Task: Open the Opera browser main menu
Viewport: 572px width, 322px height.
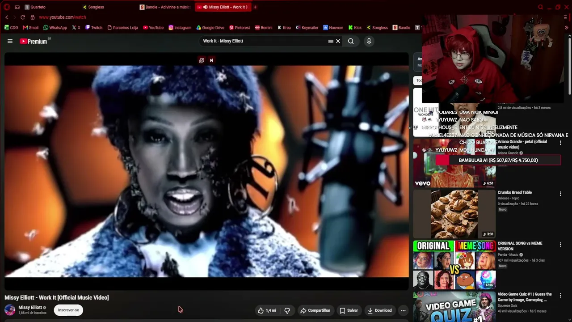Action: click(x=7, y=7)
